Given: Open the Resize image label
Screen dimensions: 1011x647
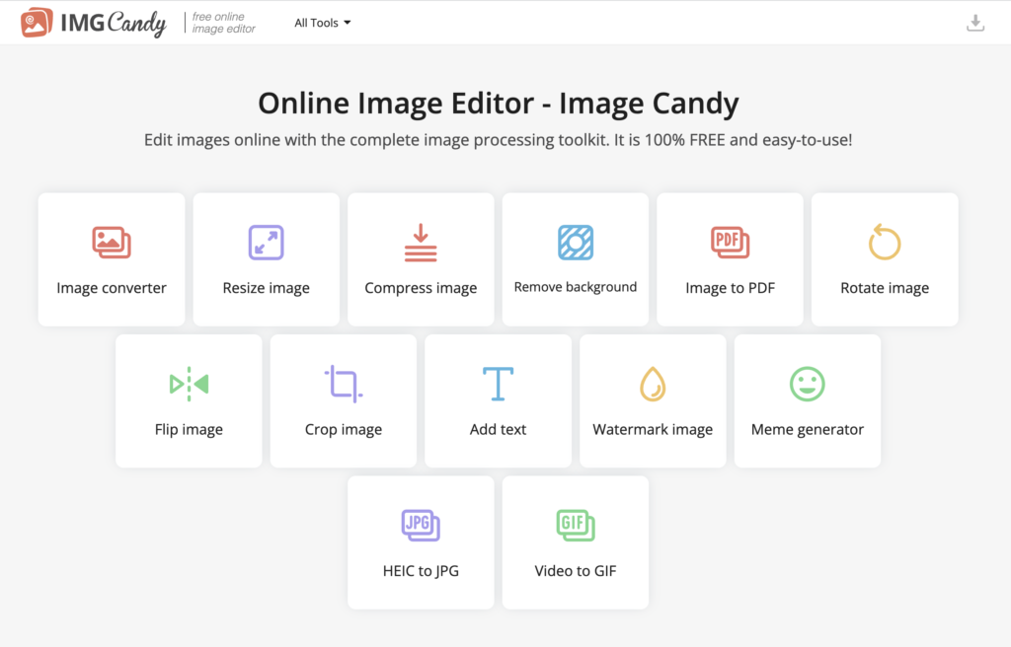Looking at the screenshot, I should point(267,288).
